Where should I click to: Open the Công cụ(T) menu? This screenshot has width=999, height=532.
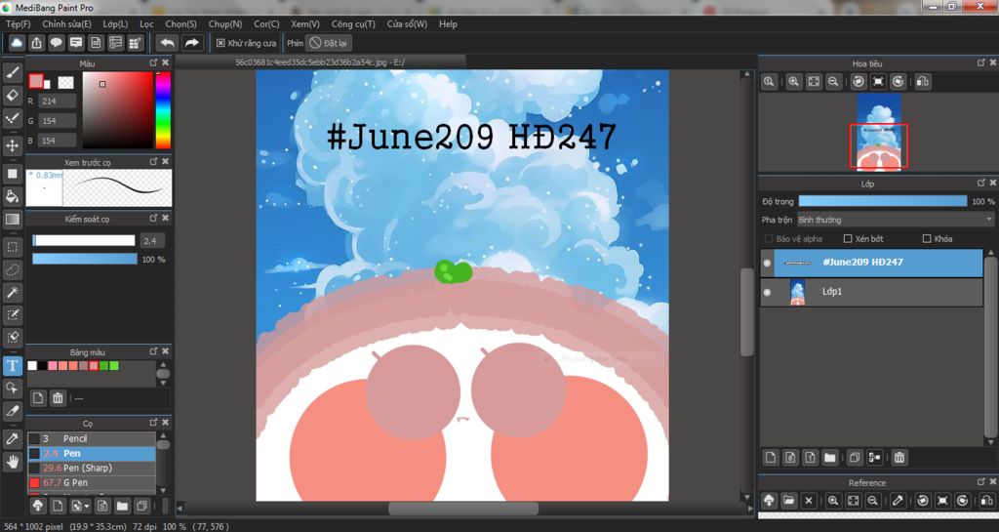(x=353, y=23)
